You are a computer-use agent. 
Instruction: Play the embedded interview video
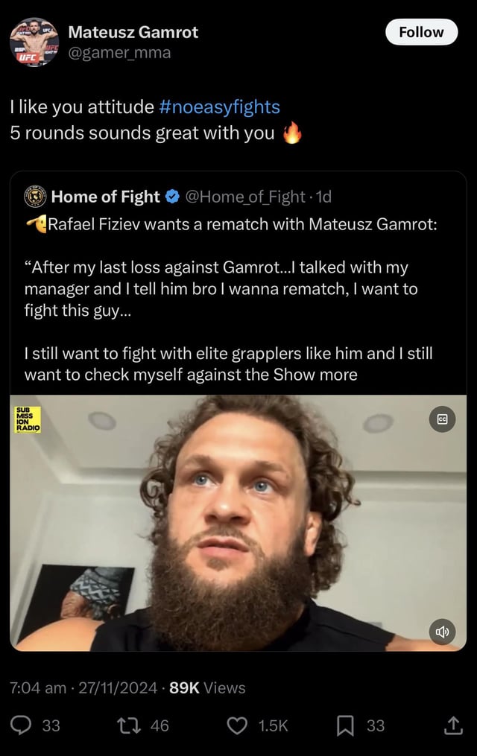coord(238,523)
